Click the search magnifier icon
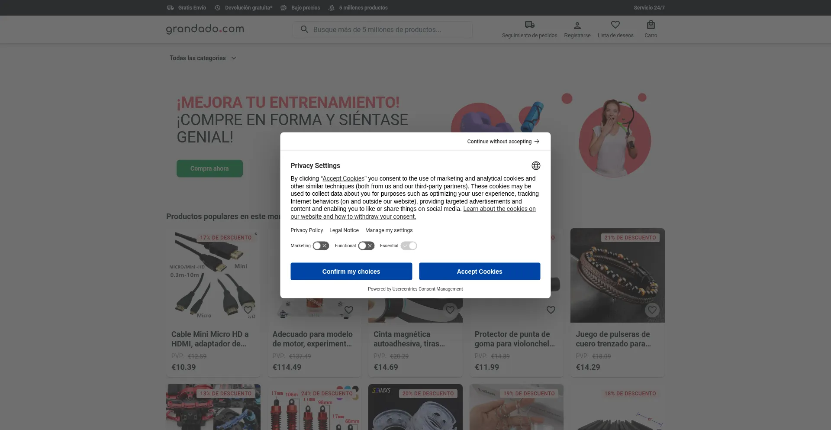The width and height of the screenshot is (831, 430). pyautogui.click(x=304, y=29)
